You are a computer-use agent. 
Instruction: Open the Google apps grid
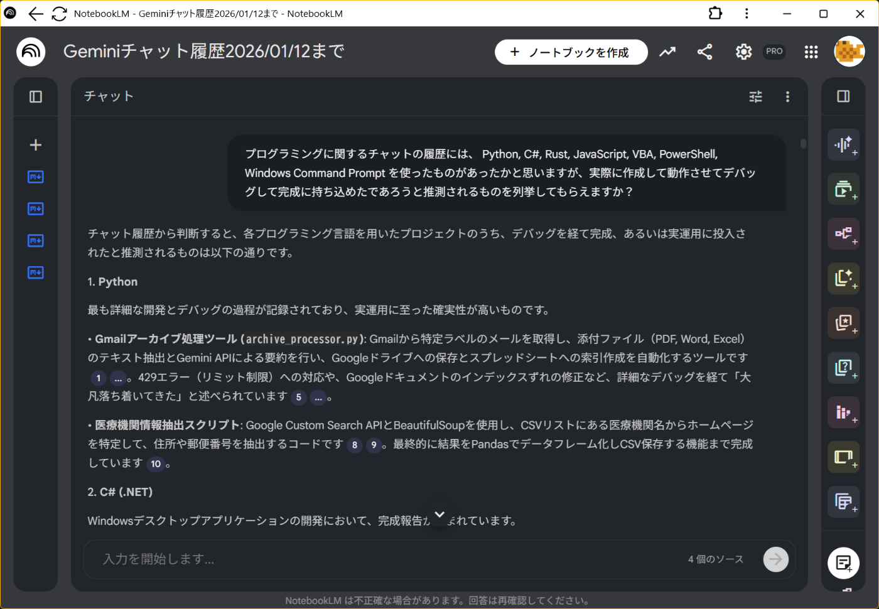click(x=811, y=52)
